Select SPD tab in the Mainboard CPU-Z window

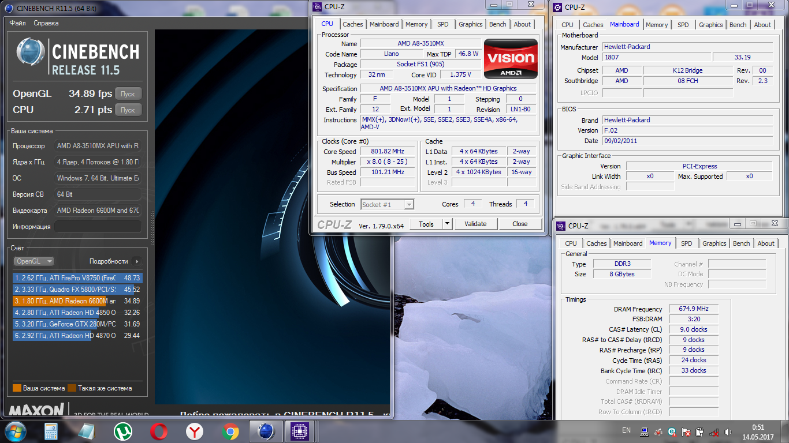(683, 25)
